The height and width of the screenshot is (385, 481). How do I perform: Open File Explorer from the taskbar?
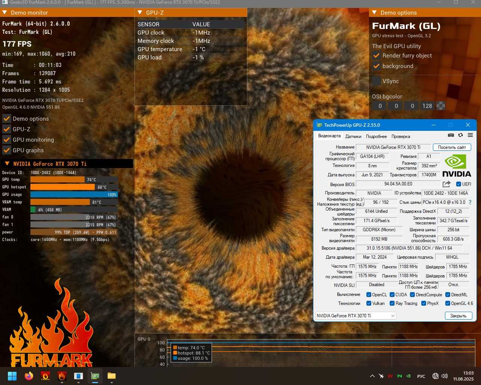(x=112, y=376)
